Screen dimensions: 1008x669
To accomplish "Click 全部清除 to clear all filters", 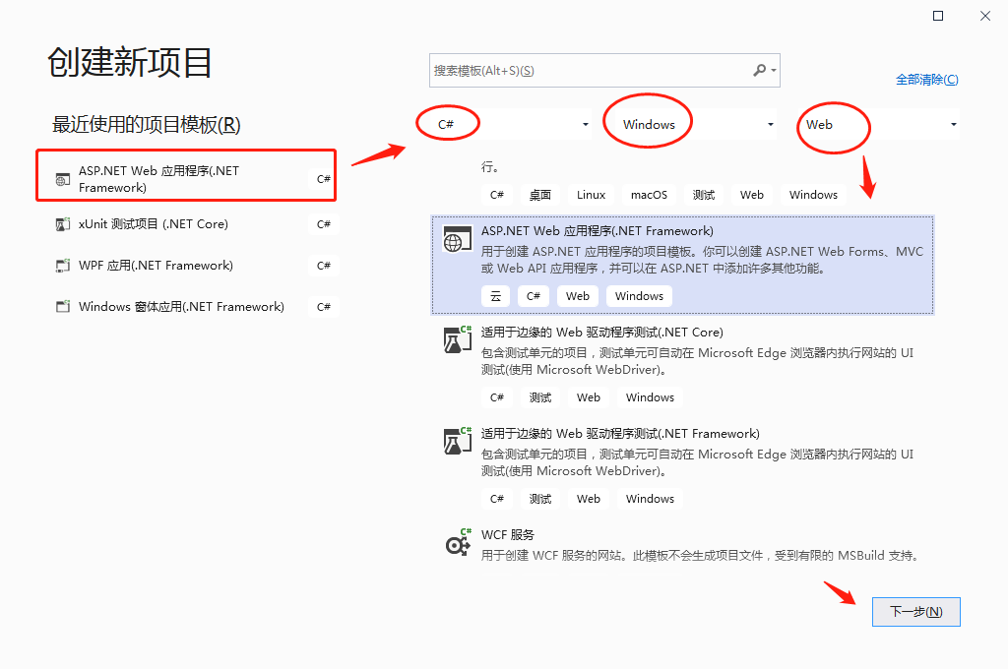I will 927,79.
